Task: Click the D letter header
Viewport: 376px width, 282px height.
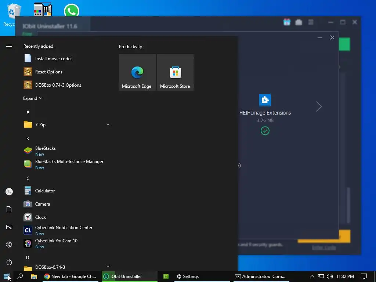Action: (x=28, y=257)
